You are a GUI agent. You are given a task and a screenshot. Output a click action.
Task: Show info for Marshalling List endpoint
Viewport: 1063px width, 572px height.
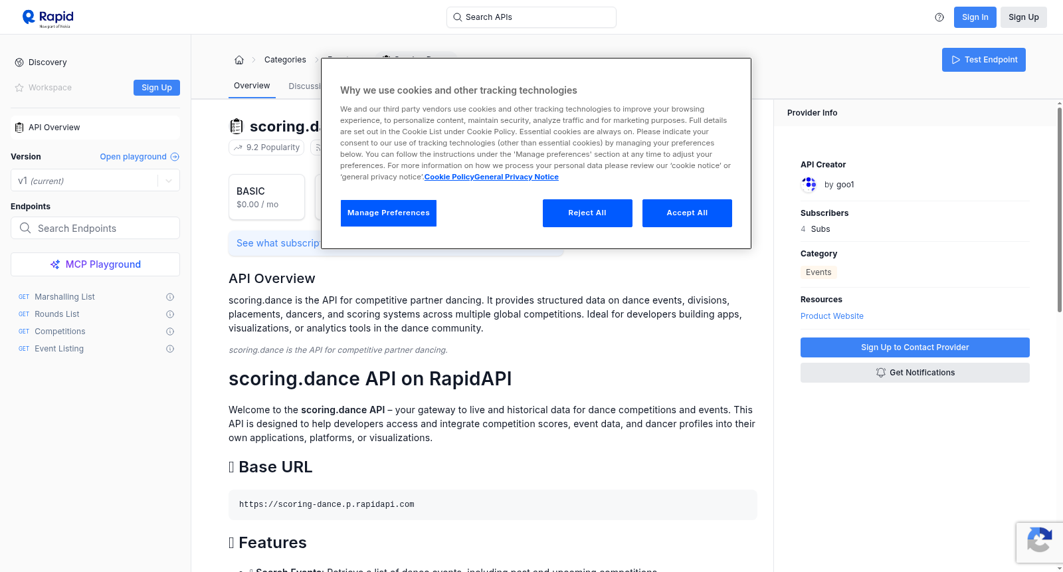[x=170, y=297]
